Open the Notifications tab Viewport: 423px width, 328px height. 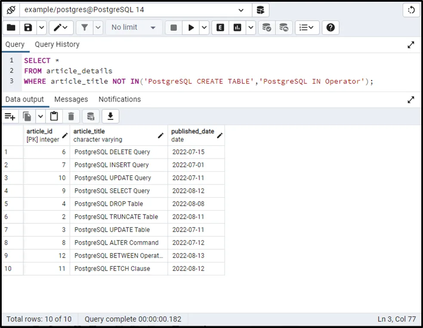[x=120, y=99]
